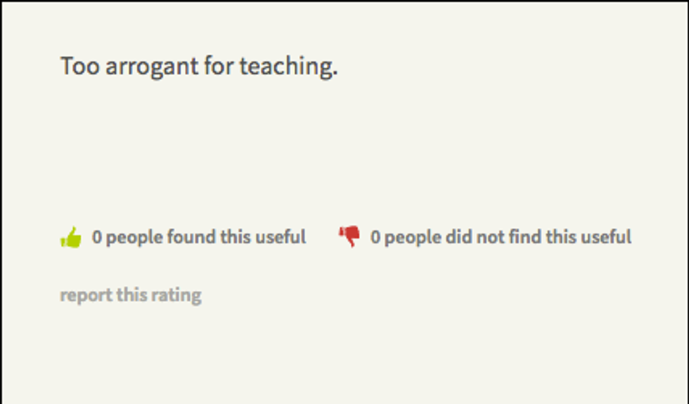Click '0 people did not find this useful'
This screenshot has width=689, height=404.
point(501,237)
